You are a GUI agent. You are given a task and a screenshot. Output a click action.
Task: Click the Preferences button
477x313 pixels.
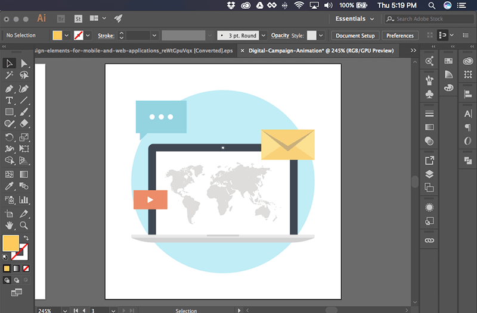[x=399, y=36]
